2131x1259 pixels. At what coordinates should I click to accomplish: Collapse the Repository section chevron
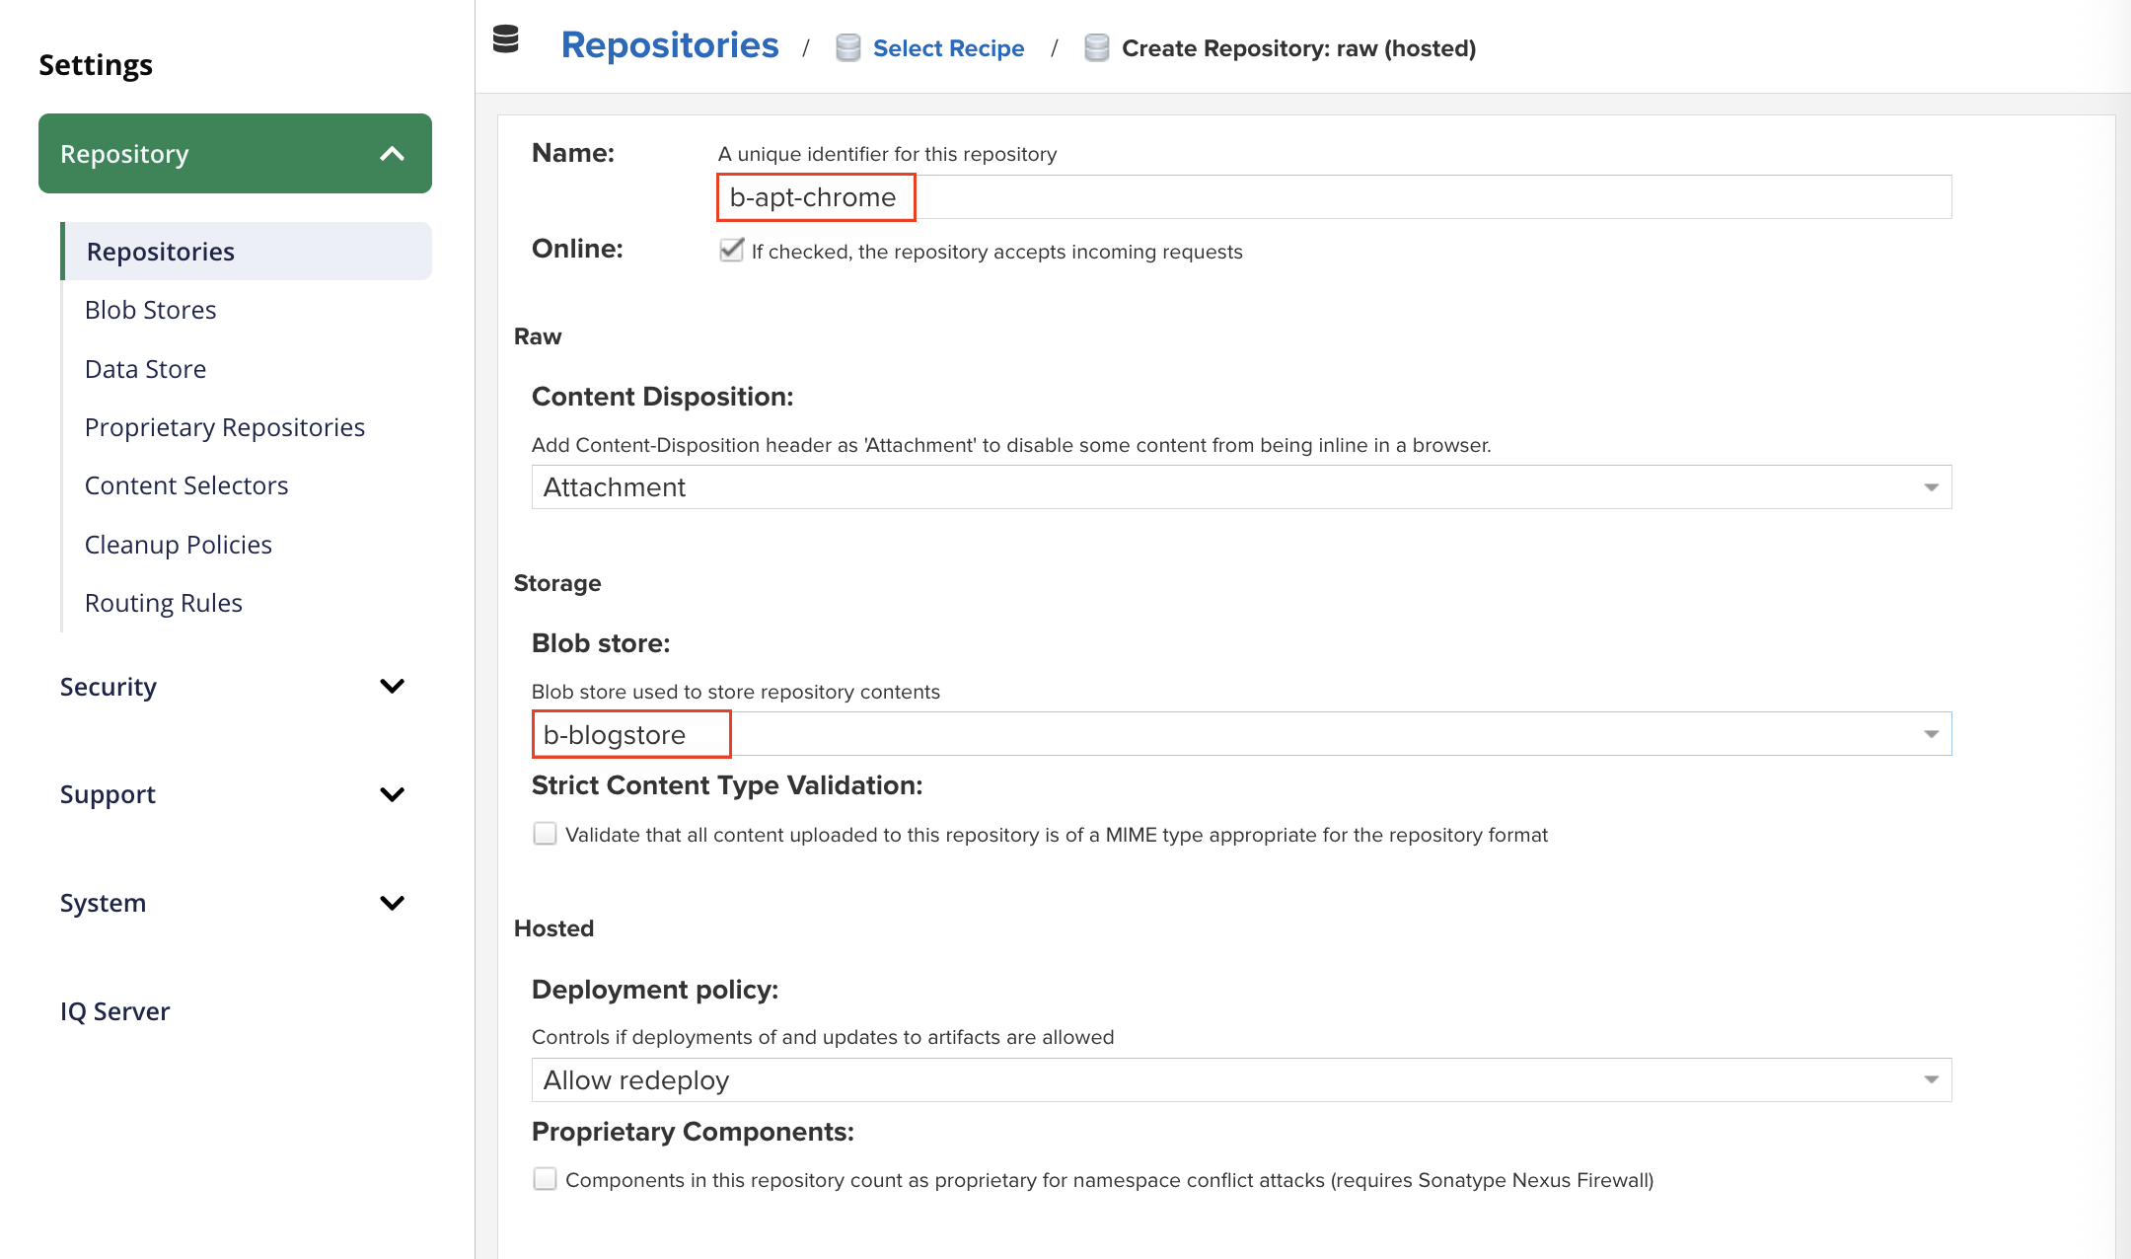[x=392, y=154]
